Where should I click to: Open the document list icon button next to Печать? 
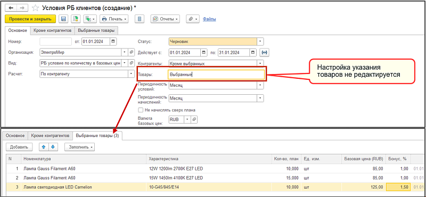[x=140, y=19]
